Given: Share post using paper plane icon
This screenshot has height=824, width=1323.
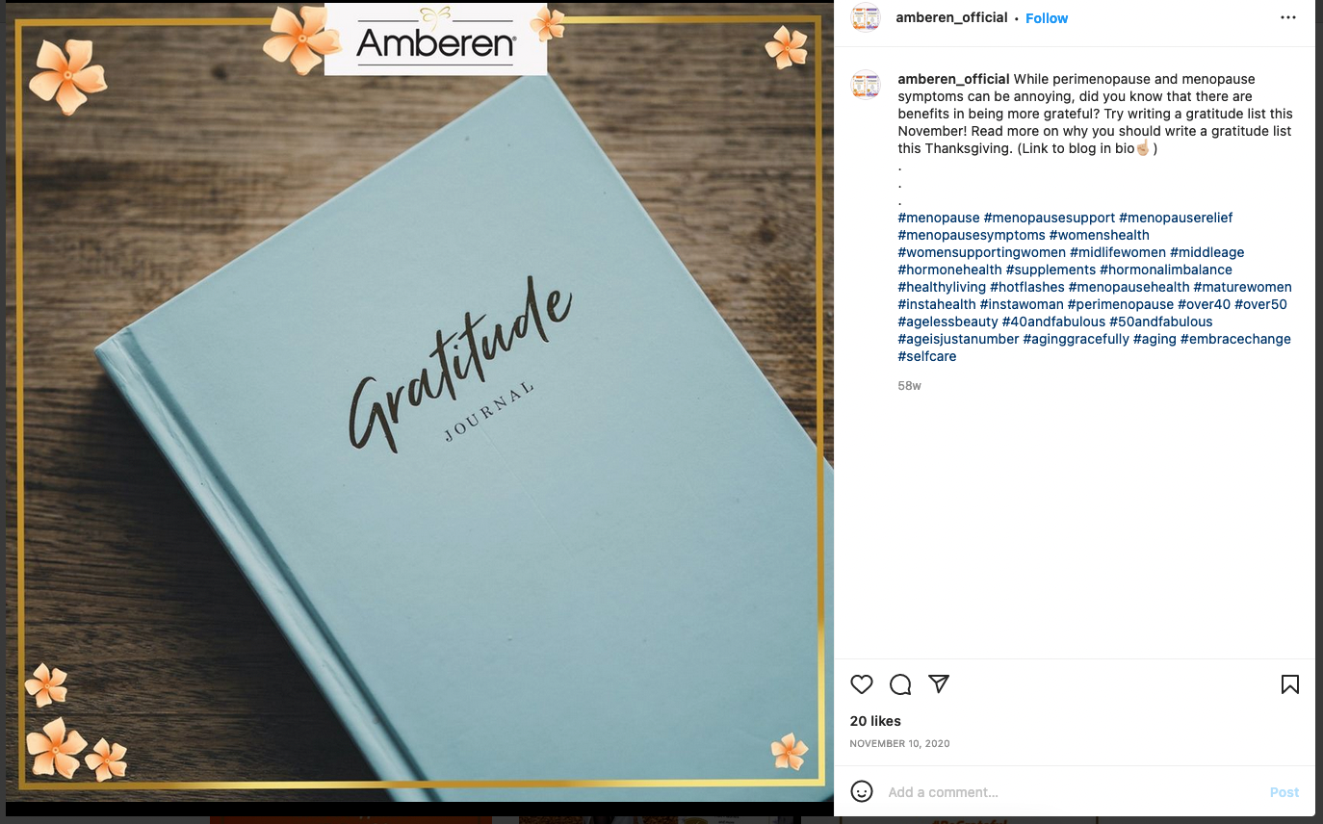Looking at the screenshot, I should tap(939, 683).
